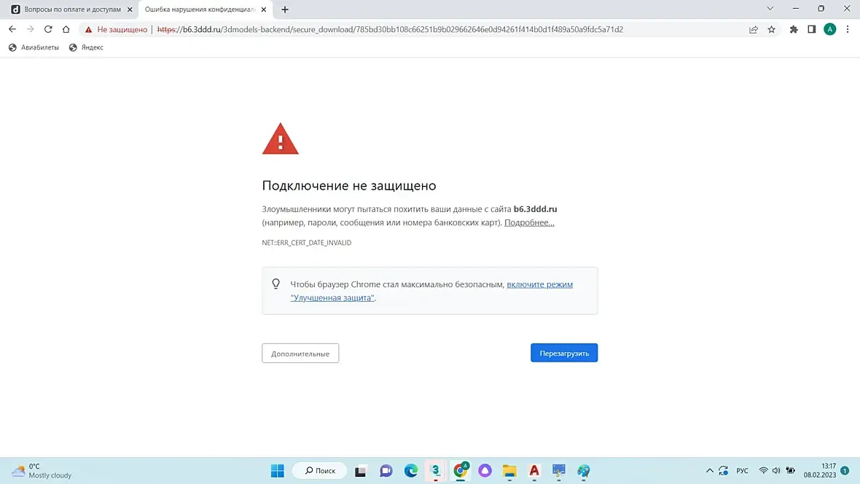Open the Windows Start menu
Image resolution: width=860 pixels, height=484 pixels.
[278, 471]
